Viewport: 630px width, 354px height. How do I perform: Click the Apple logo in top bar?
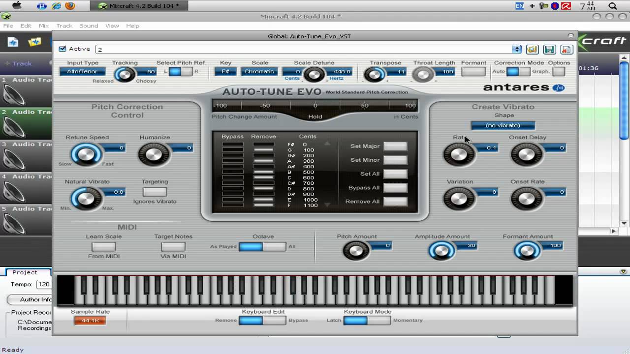[x=17, y=6]
